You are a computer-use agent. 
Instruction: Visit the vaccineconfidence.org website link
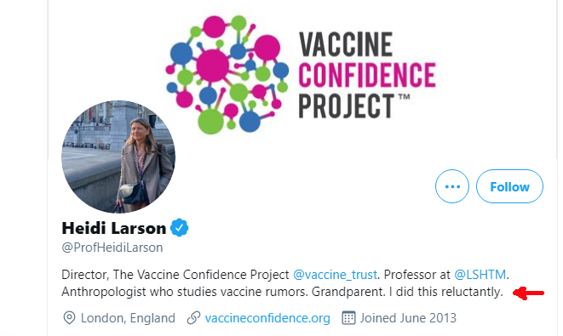[267, 318]
